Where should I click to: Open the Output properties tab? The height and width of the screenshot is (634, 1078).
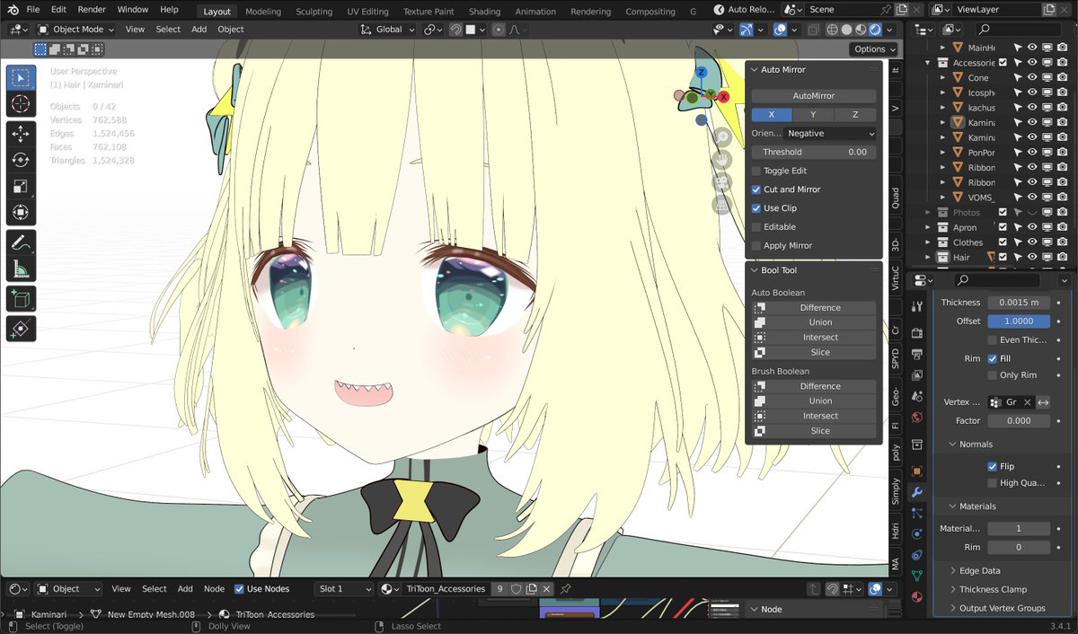point(916,354)
